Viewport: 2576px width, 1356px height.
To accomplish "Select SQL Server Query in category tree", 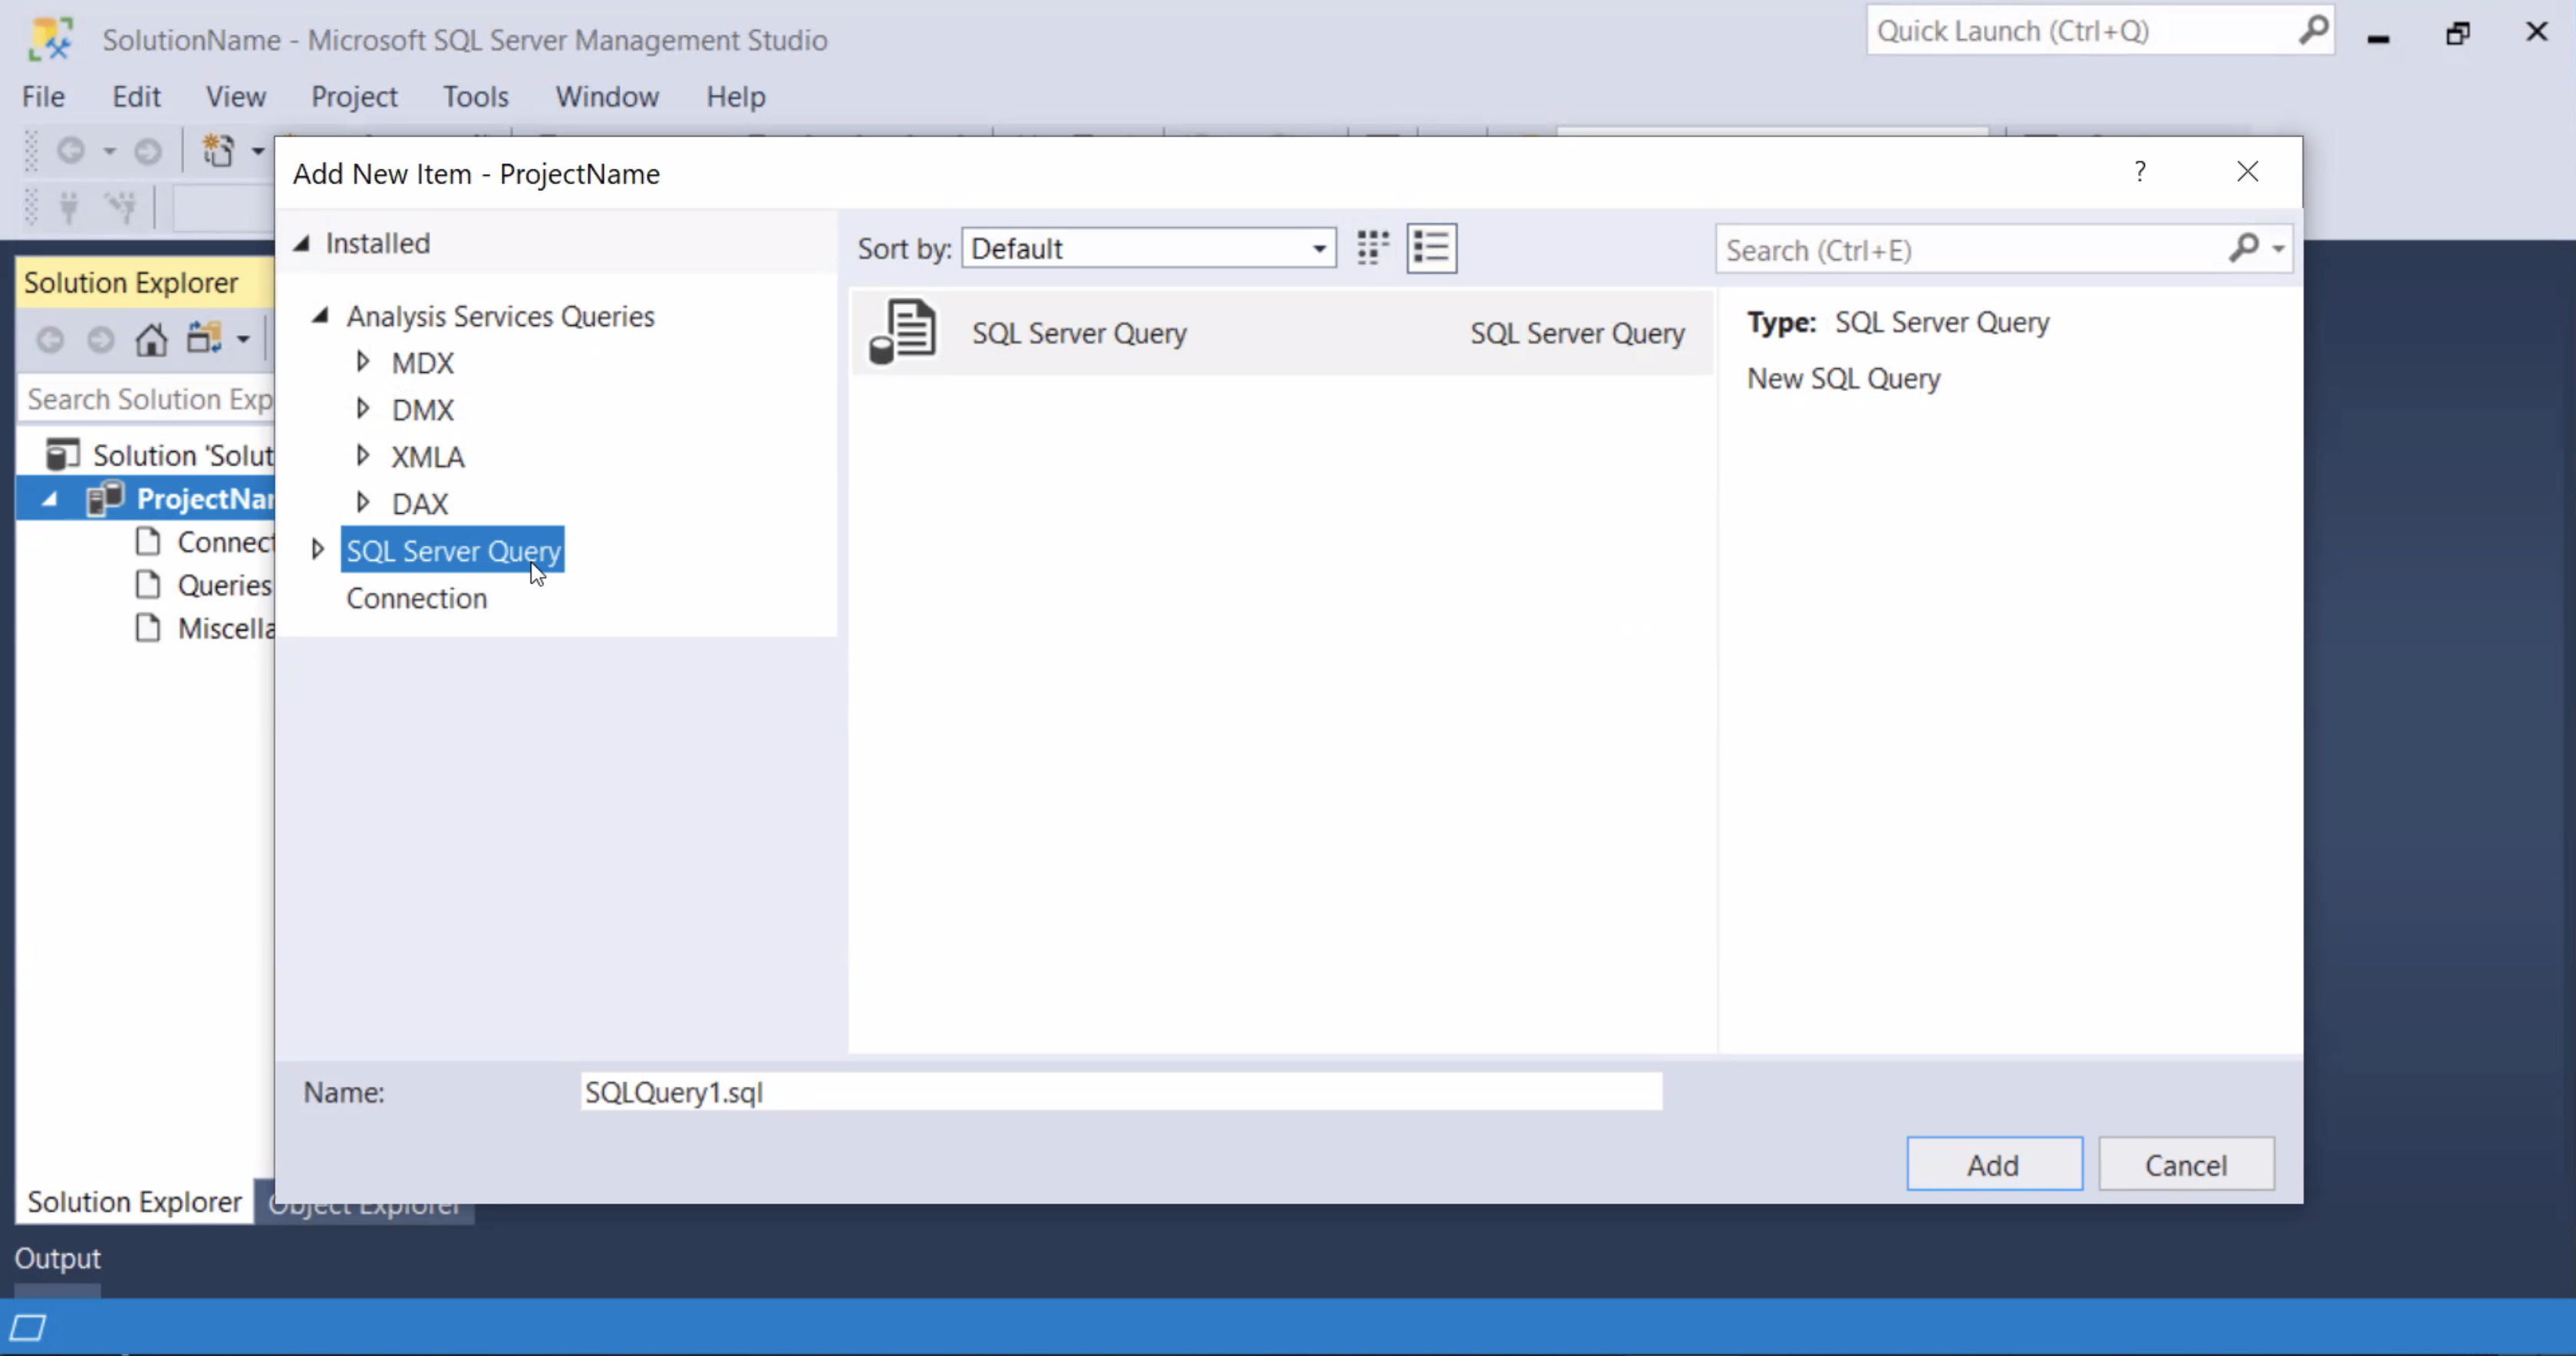I will (x=452, y=550).
